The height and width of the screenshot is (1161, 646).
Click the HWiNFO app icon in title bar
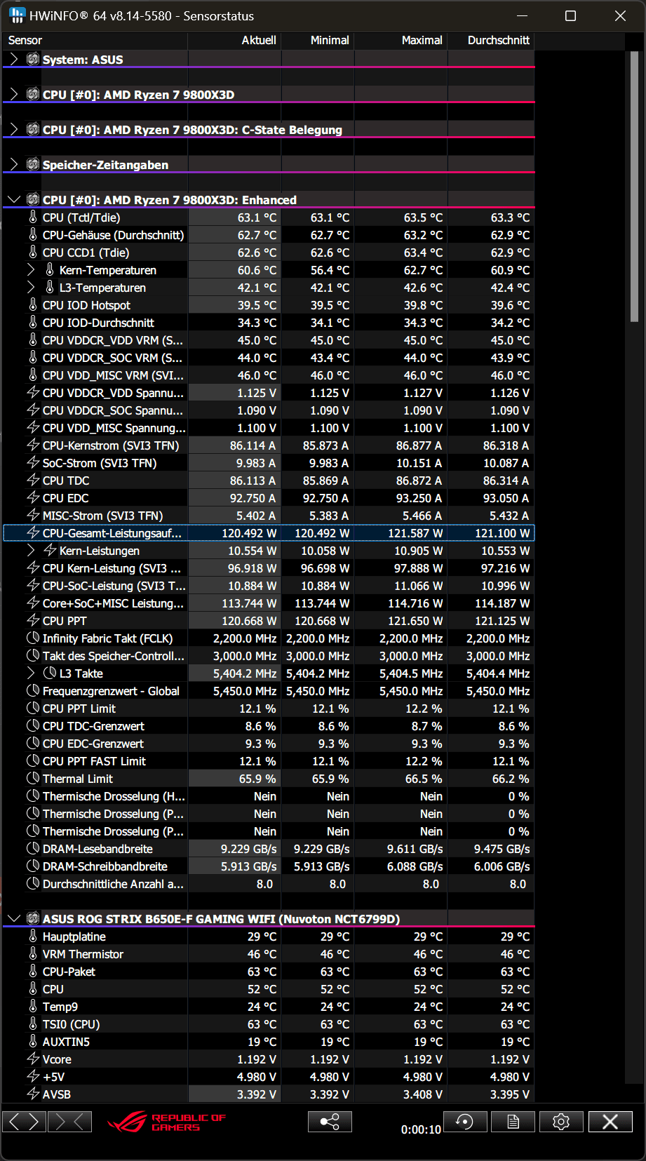(x=17, y=15)
